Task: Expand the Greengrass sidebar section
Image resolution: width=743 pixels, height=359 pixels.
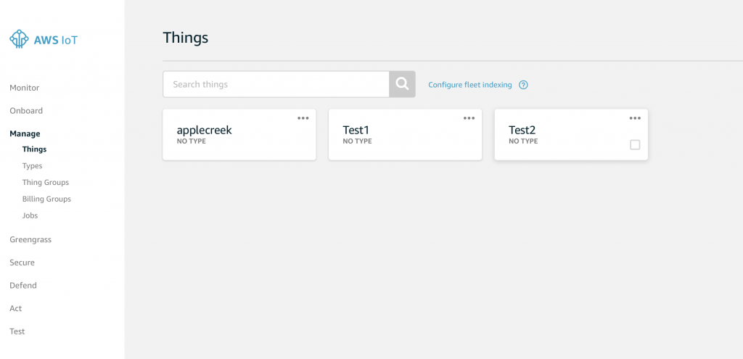Action: click(x=30, y=239)
